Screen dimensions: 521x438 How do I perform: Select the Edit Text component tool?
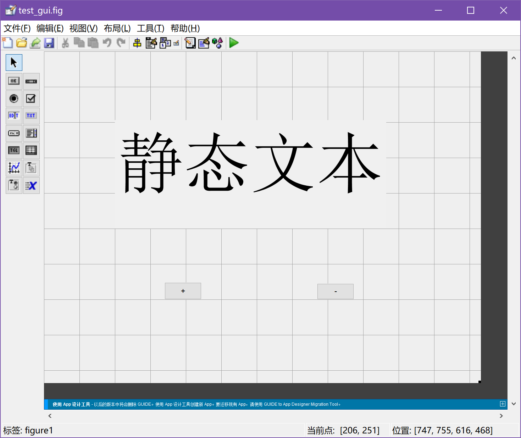[14, 116]
